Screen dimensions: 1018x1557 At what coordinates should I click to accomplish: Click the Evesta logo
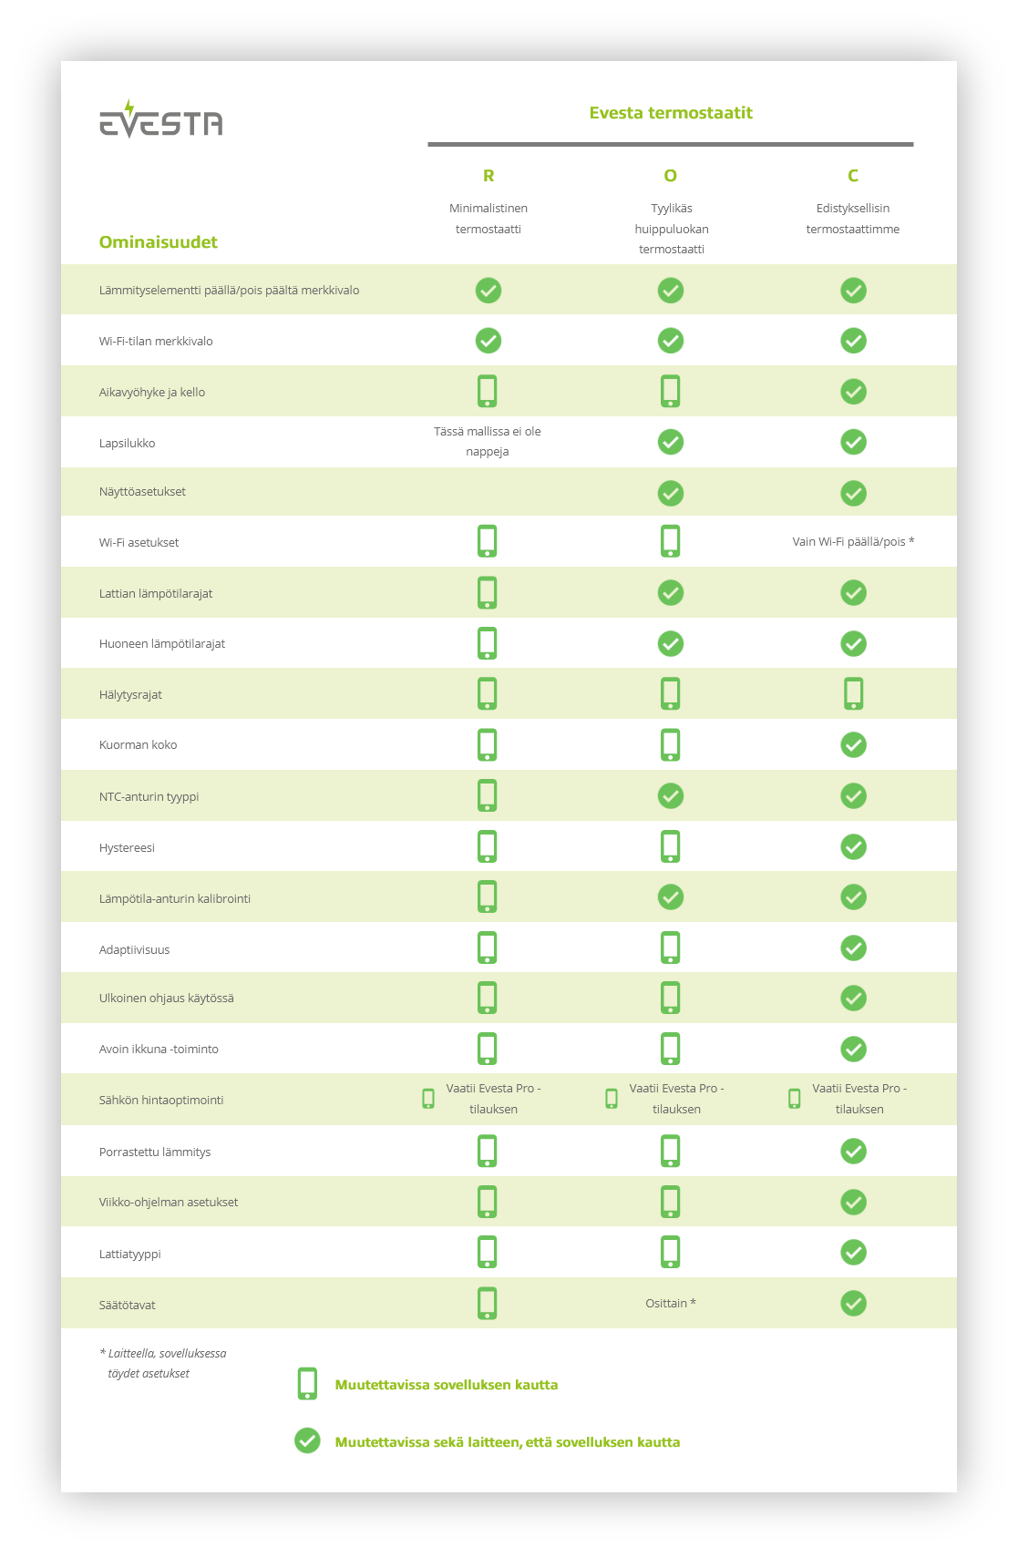(160, 119)
